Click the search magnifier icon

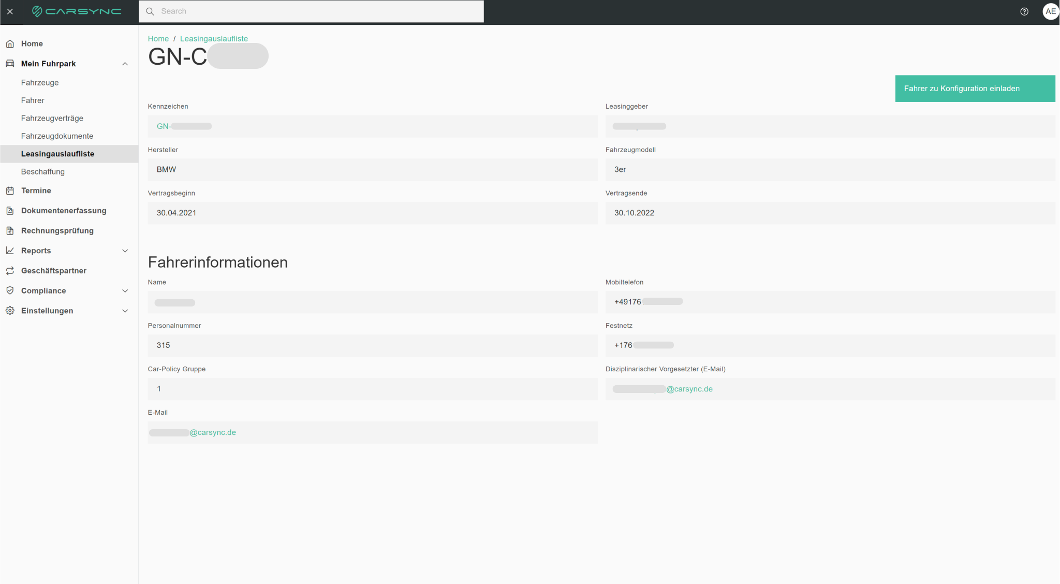point(150,11)
